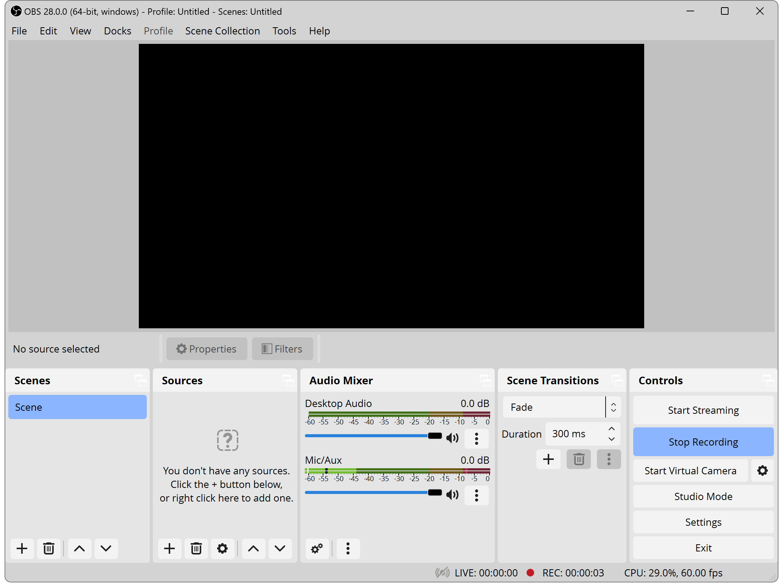The height and width of the screenshot is (587, 783).
Task: Open the Tools menu
Action: 284,31
